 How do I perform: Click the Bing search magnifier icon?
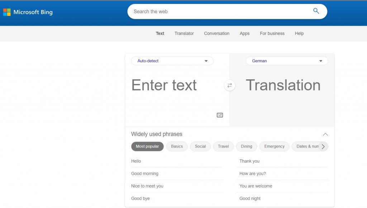316,11
